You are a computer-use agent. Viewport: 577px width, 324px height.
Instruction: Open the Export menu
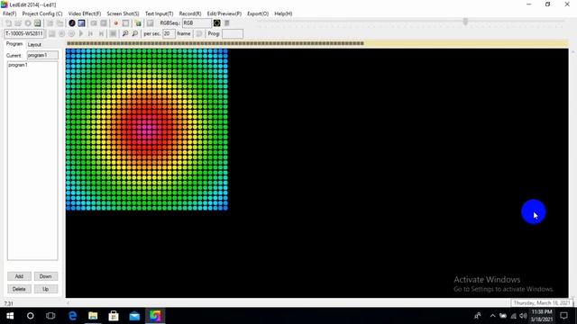(258, 13)
